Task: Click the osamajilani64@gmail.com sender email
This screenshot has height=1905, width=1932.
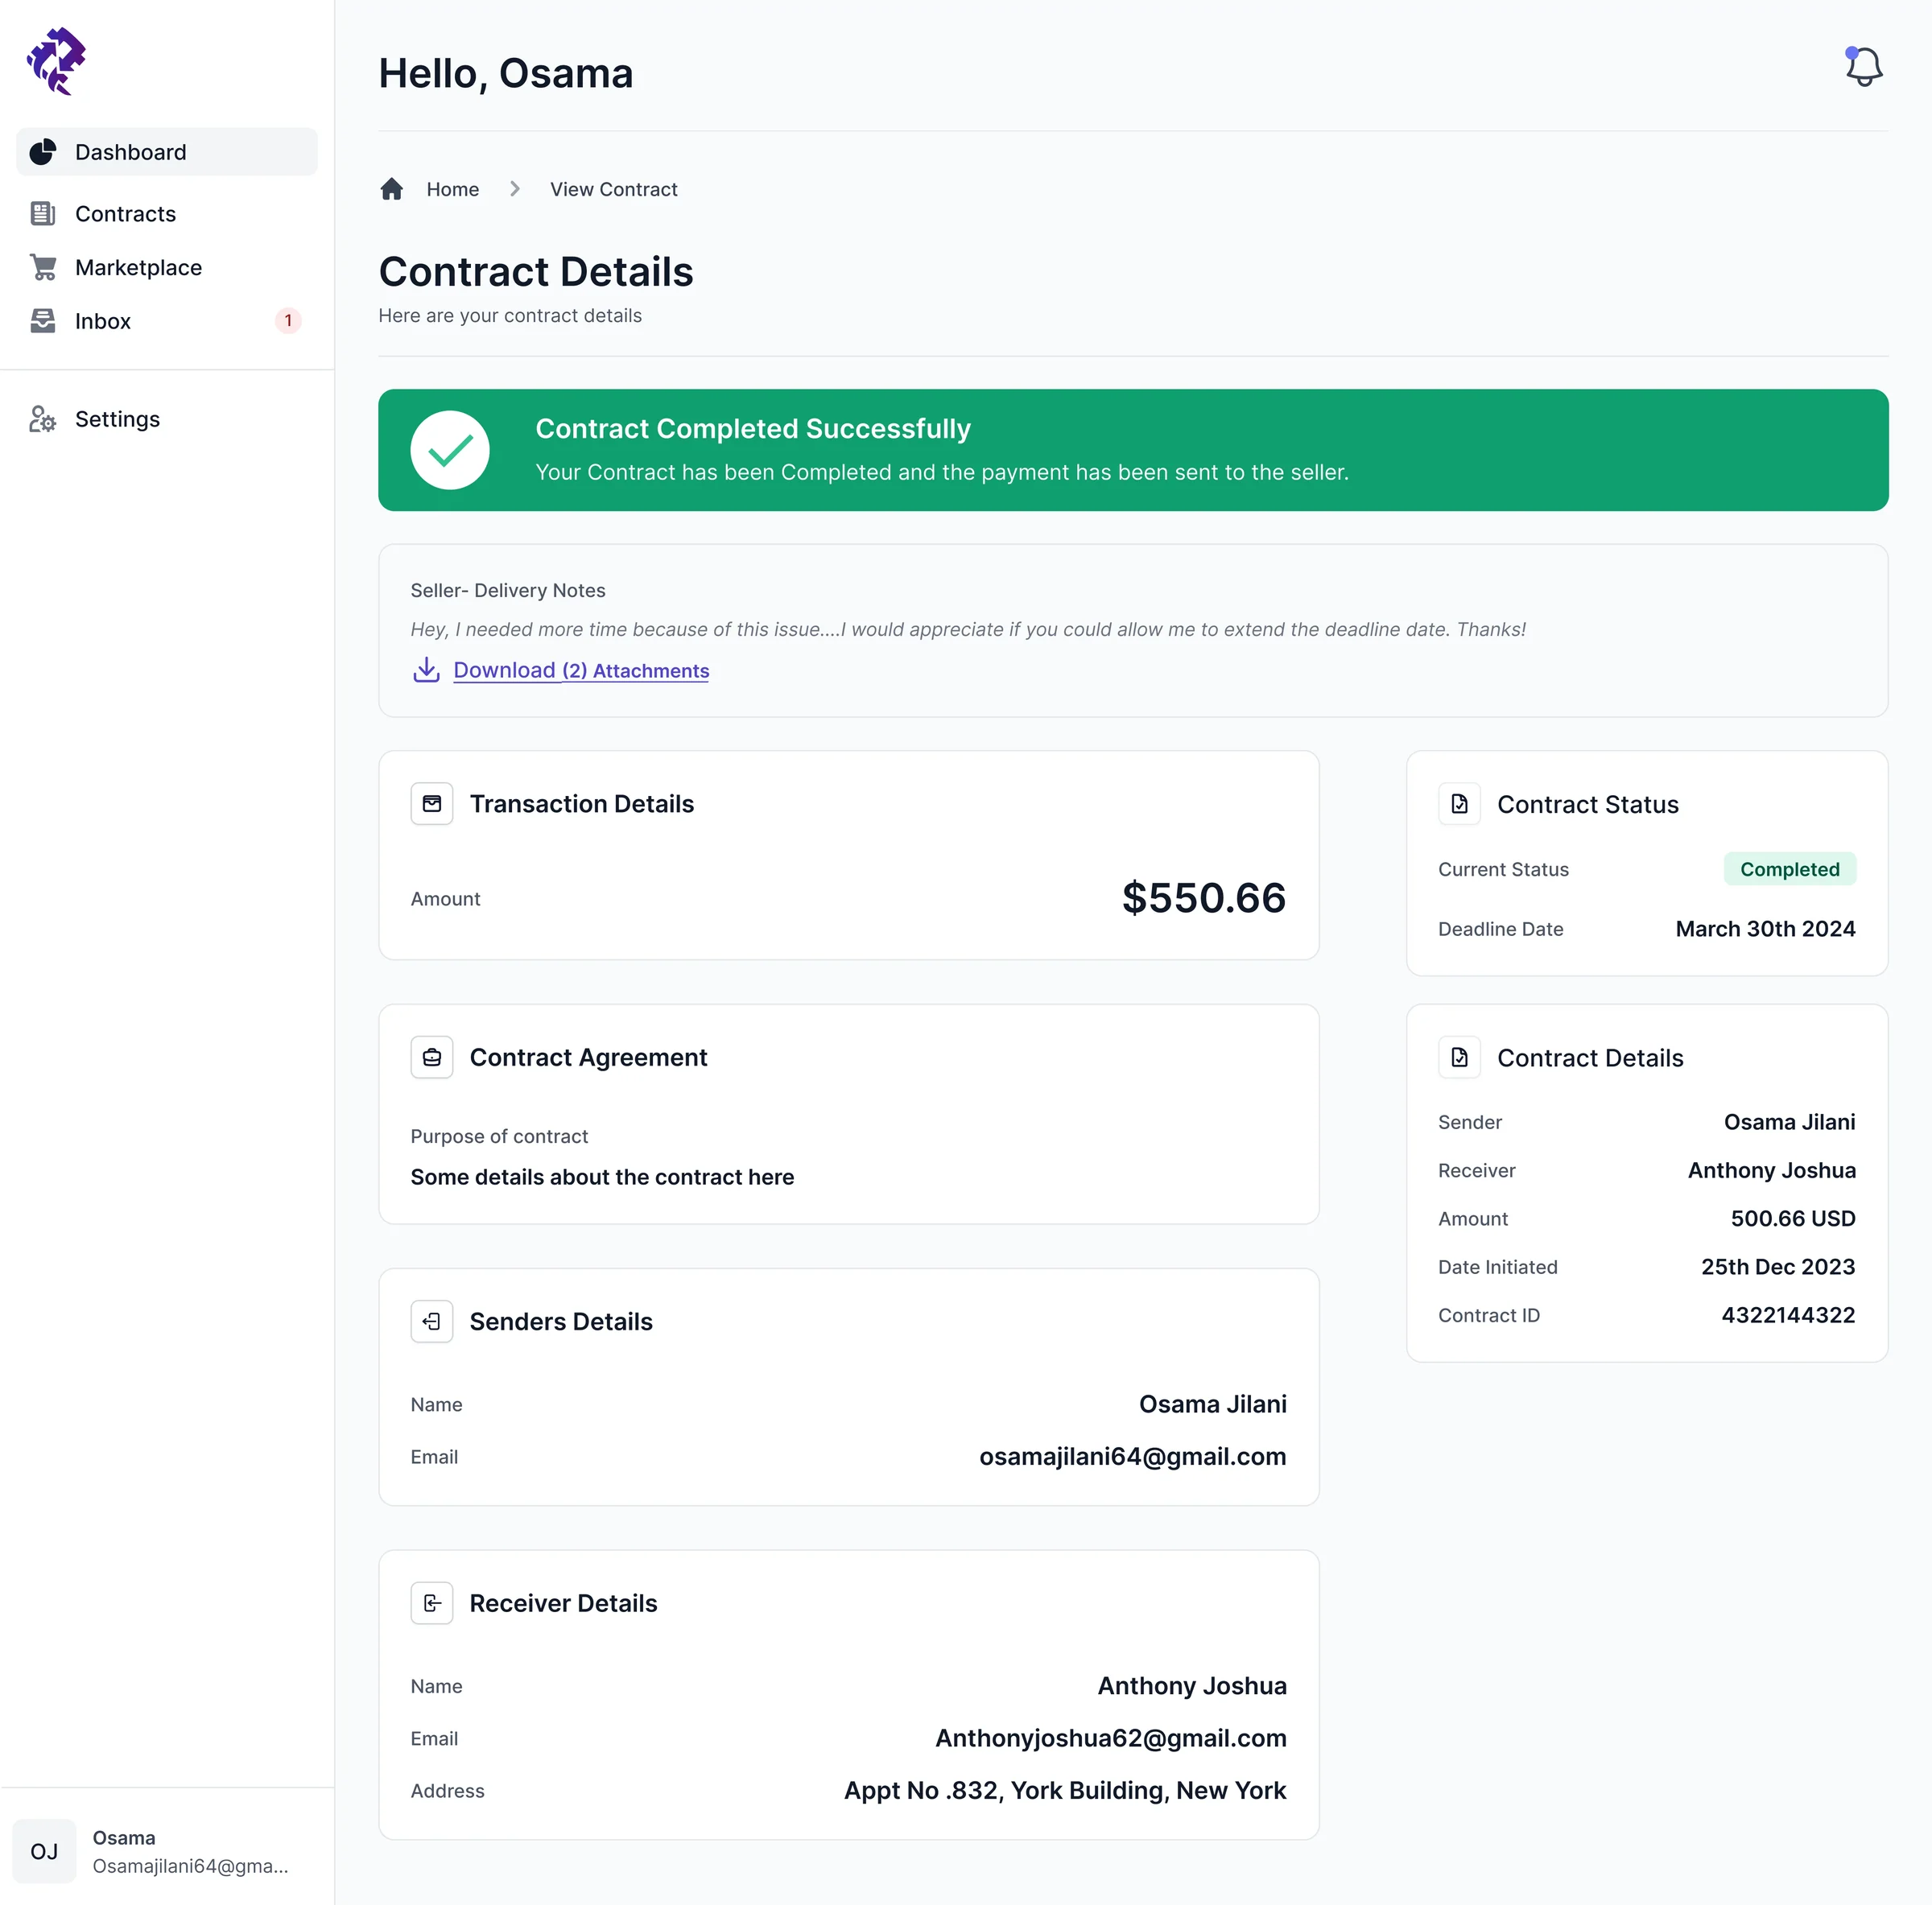Action: pos(1133,1456)
